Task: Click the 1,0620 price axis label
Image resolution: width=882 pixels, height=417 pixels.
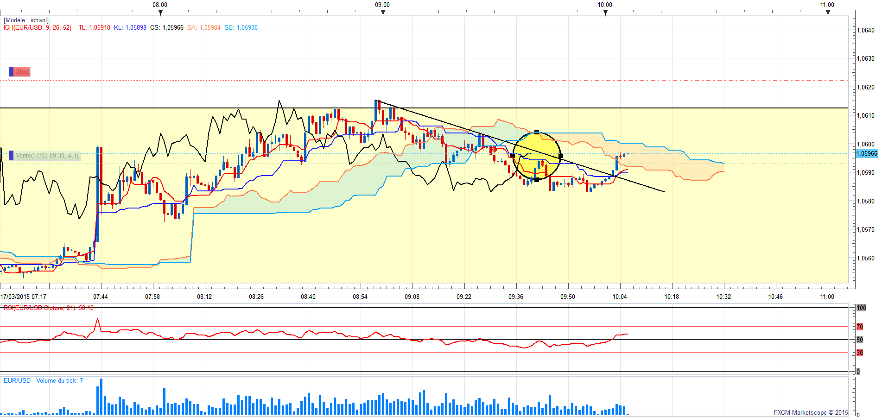Action: pos(865,87)
